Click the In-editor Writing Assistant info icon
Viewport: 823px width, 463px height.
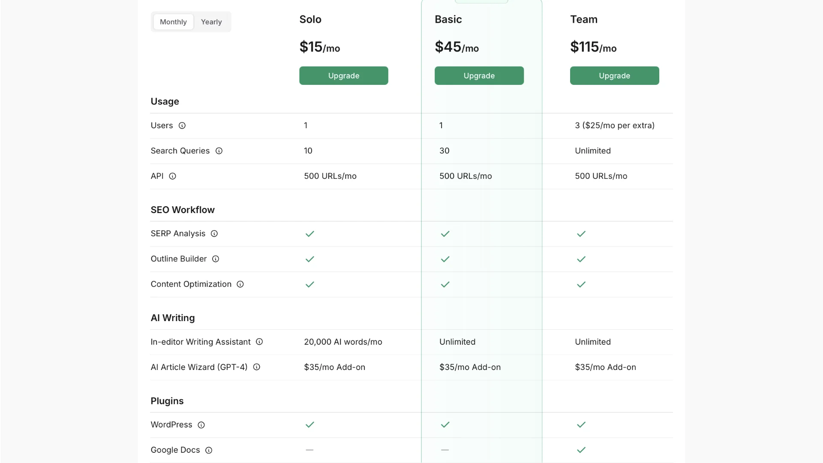(259, 342)
